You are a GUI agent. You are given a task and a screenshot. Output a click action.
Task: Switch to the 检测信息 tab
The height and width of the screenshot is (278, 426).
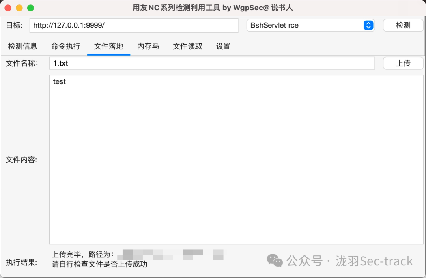click(22, 46)
